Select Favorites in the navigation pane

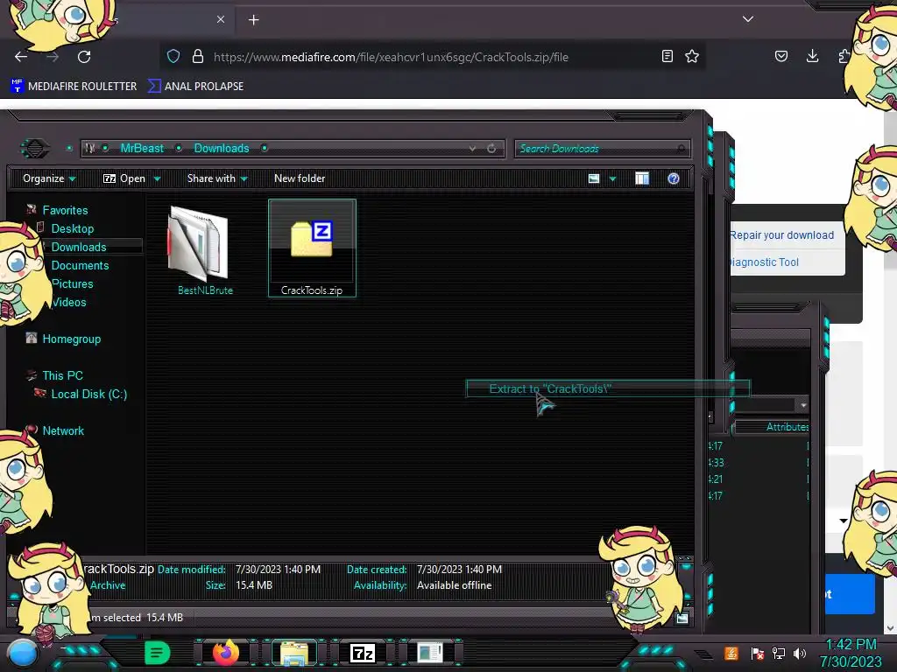pyautogui.click(x=65, y=210)
